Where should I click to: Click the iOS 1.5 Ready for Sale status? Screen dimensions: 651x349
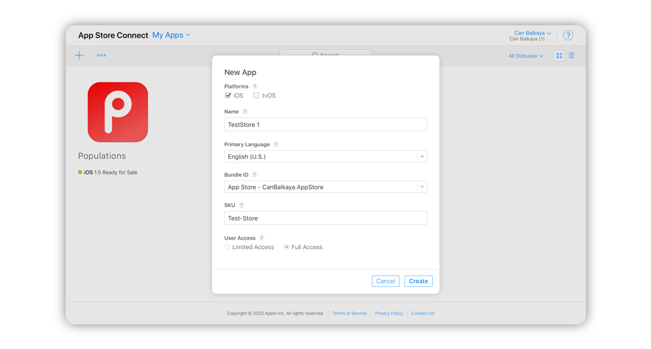(x=107, y=173)
